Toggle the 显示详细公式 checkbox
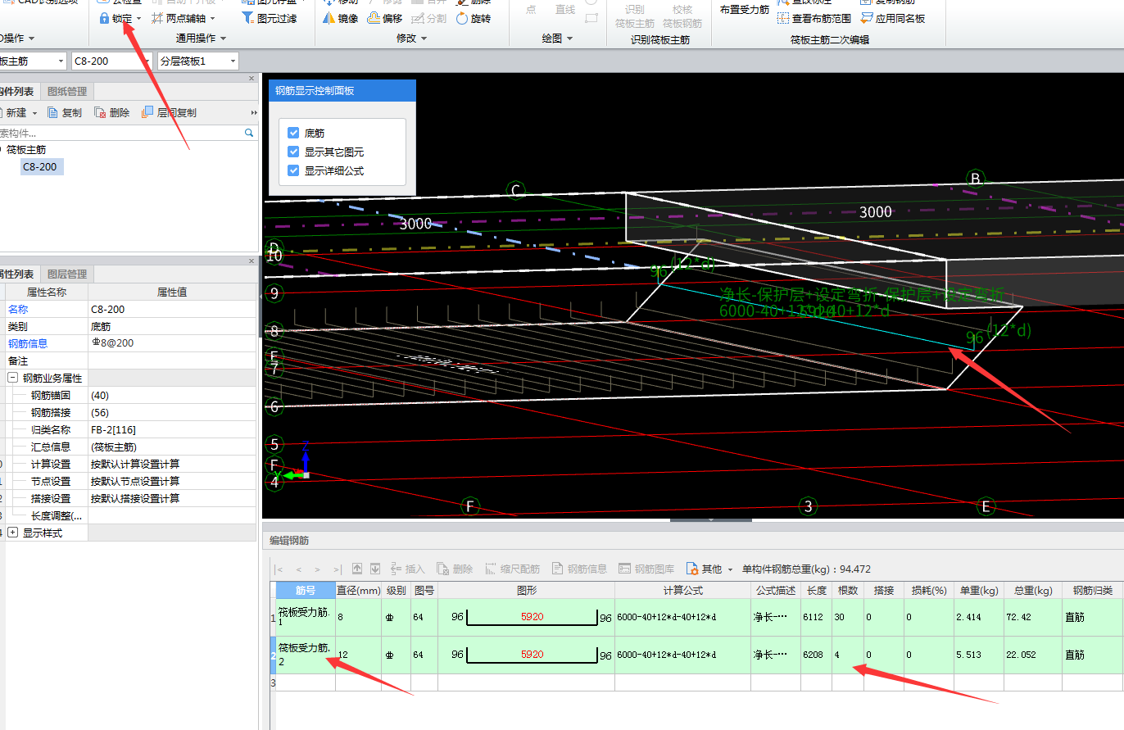 [293, 170]
